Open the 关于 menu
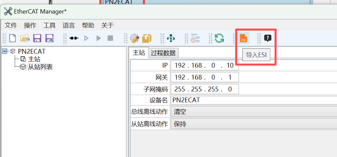 coord(108,25)
